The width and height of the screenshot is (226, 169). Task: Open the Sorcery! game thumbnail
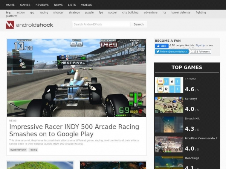[169, 105]
